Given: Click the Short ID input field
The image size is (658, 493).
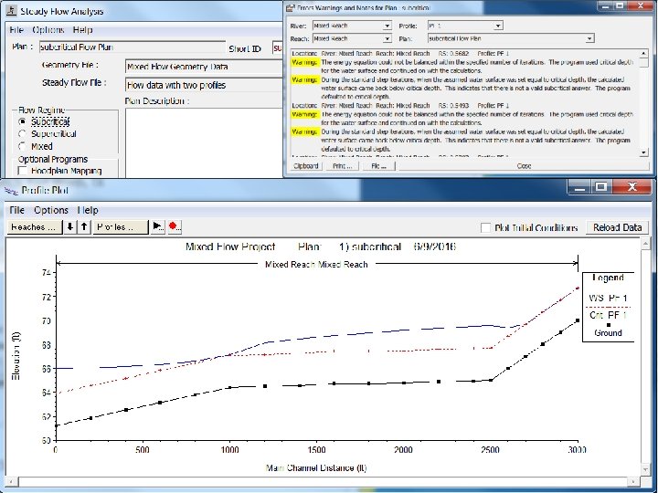Looking at the screenshot, I should (278, 47).
